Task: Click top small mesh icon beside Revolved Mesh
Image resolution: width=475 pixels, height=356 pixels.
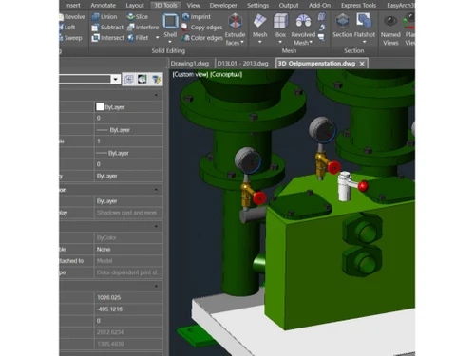Action: tap(322, 16)
